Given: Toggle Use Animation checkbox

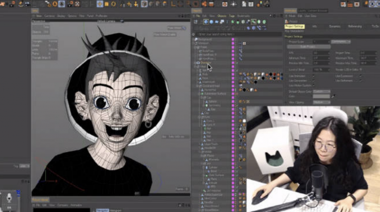Looking at the screenshot, I should point(314,76).
